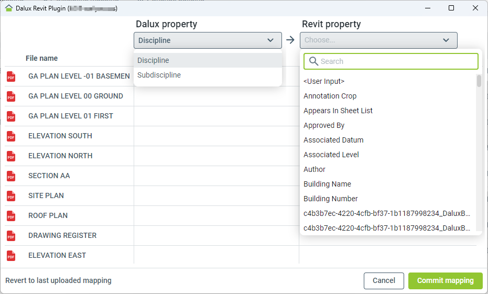The height and width of the screenshot is (294, 488).
Task: Choose Discipline option in the dropdown list
Action: 154,61
